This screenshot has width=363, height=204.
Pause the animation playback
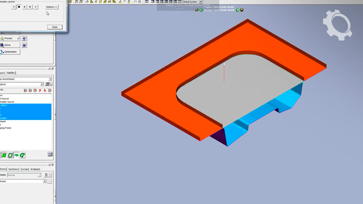click(x=25, y=7)
